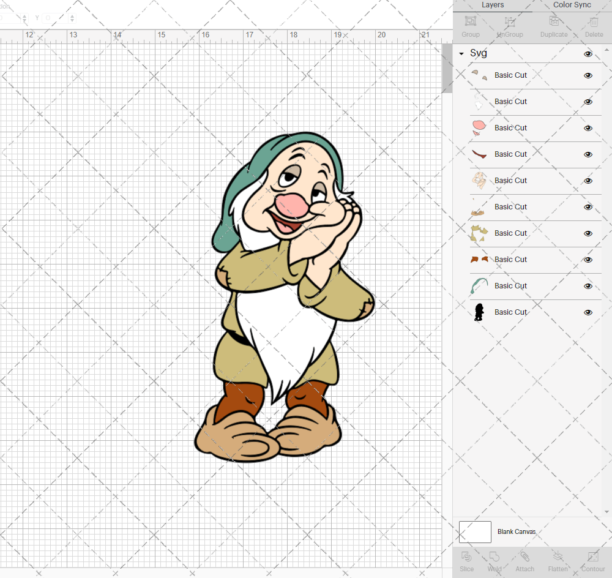Select the peach face layer thumbnail
612x578 pixels.
[x=479, y=181]
